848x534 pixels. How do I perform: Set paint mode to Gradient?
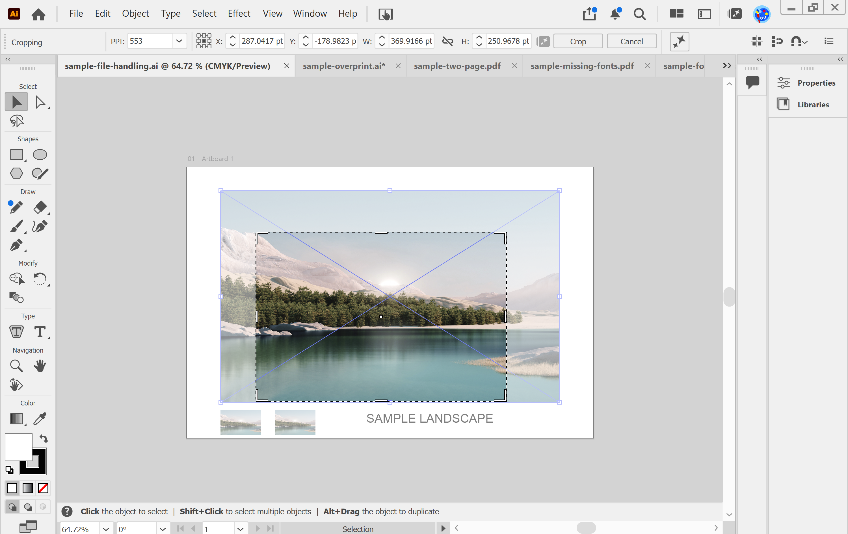coord(27,488)
